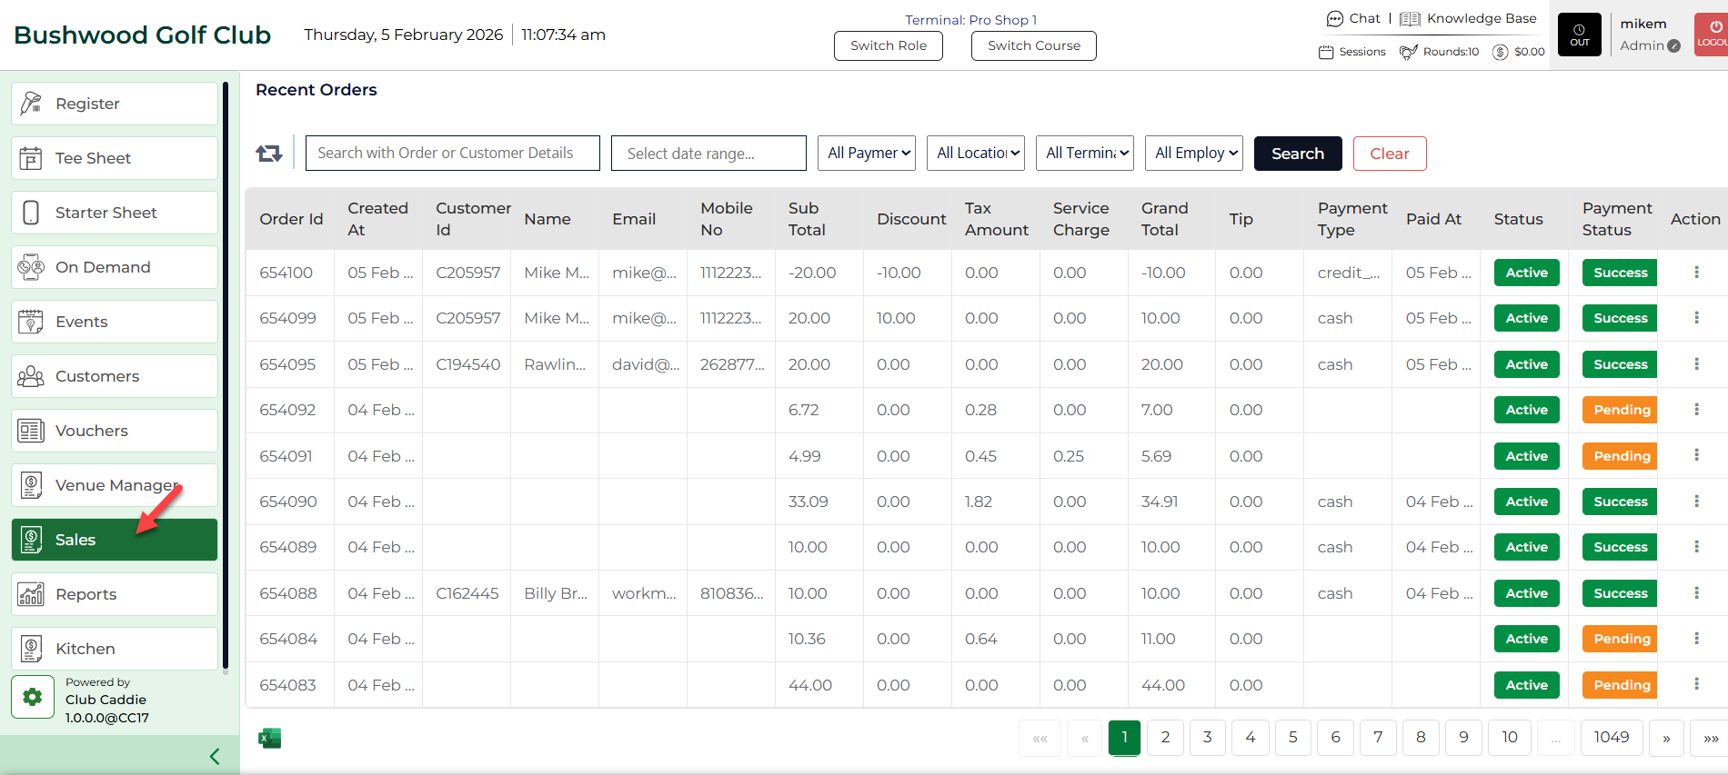Click the refresh orders icon
The width and height of the screenshot is (1728, 775).
pos(269,154)
